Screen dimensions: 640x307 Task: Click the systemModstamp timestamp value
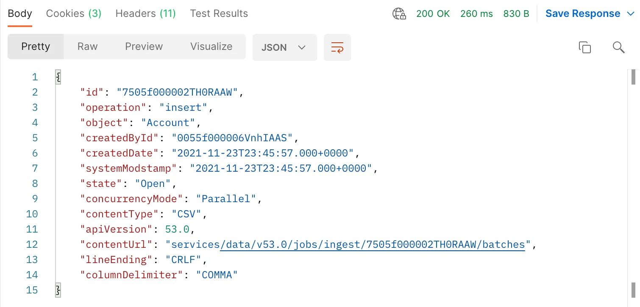(281, 168)
